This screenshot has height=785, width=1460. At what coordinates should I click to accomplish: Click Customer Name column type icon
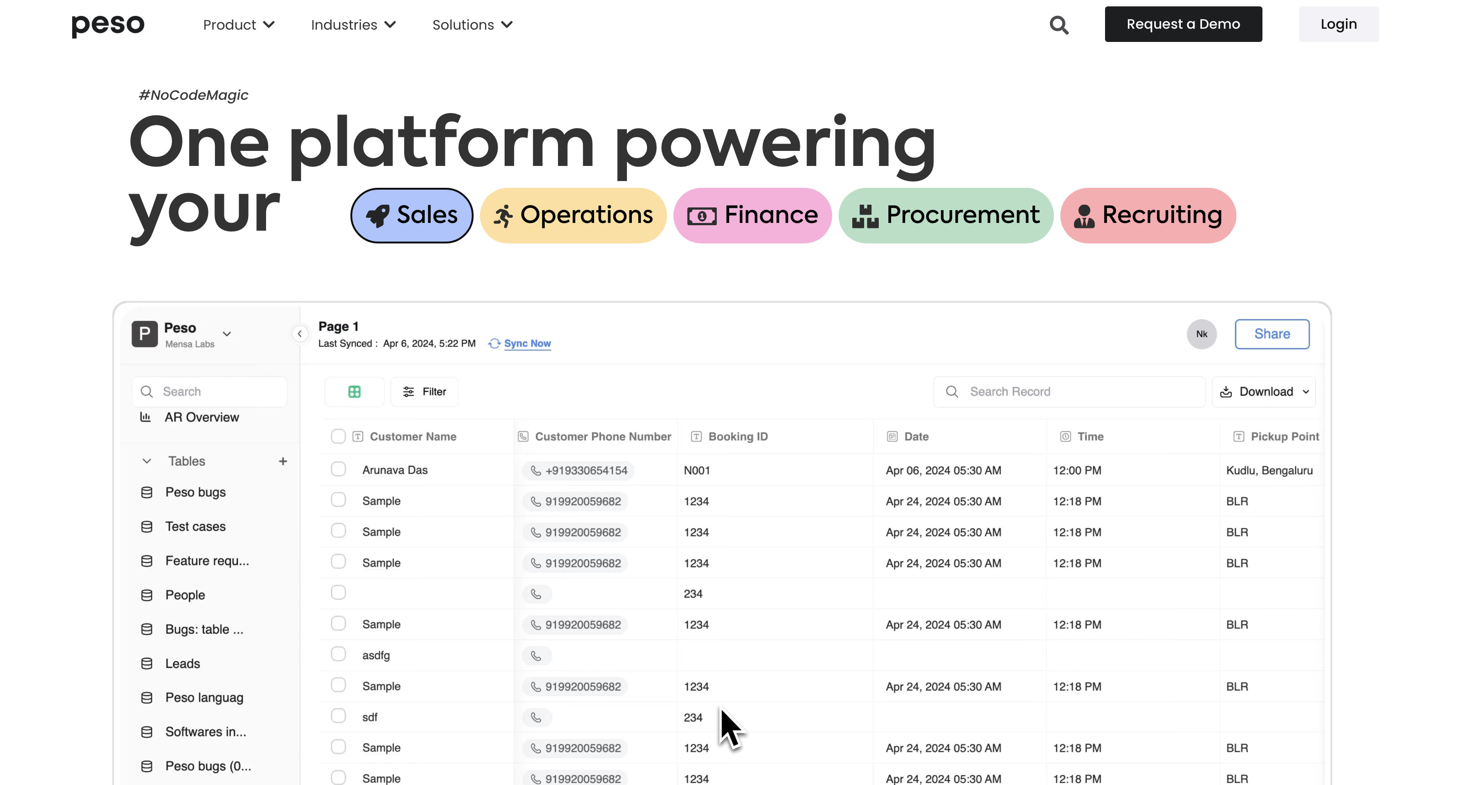pos(358,437)
